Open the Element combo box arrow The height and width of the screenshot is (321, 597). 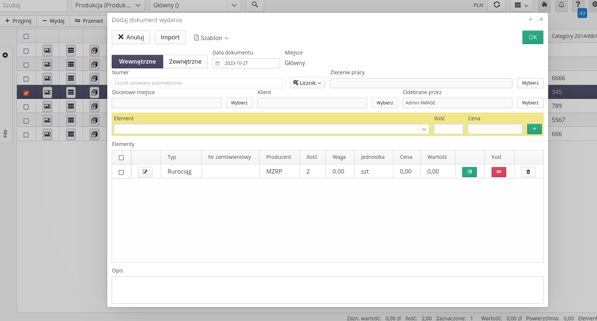pyautogui.click(x=424, y=129)
